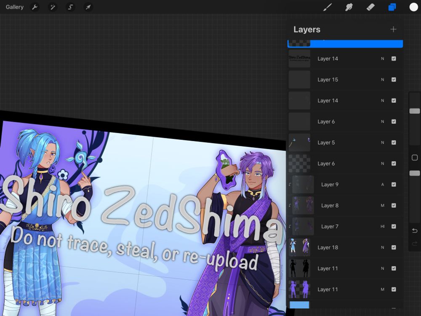Activate the Transform arrow tool

[x=88, y=7]
